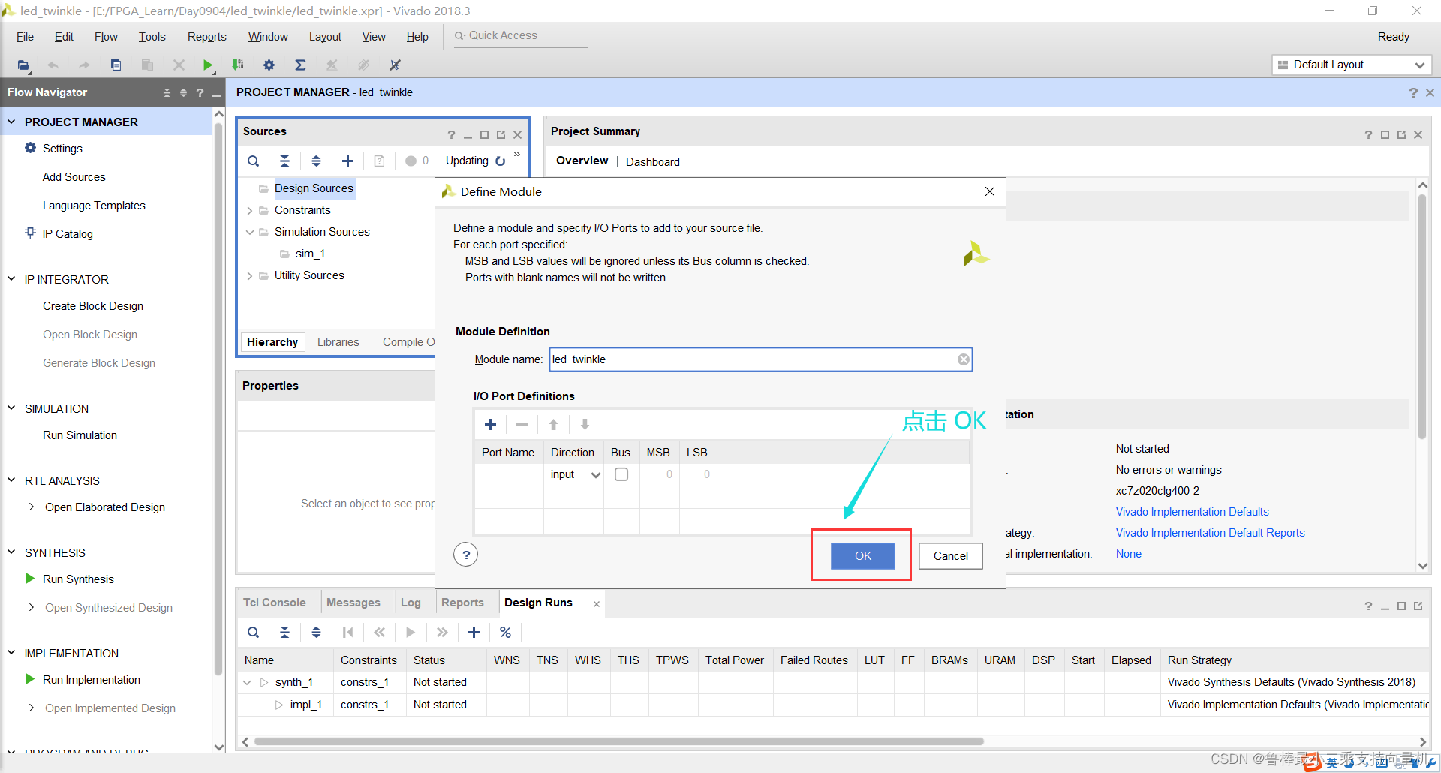Click OK in Define Module dialog
The width and height of the screenshot is (1441, 773).
point(863,556)
